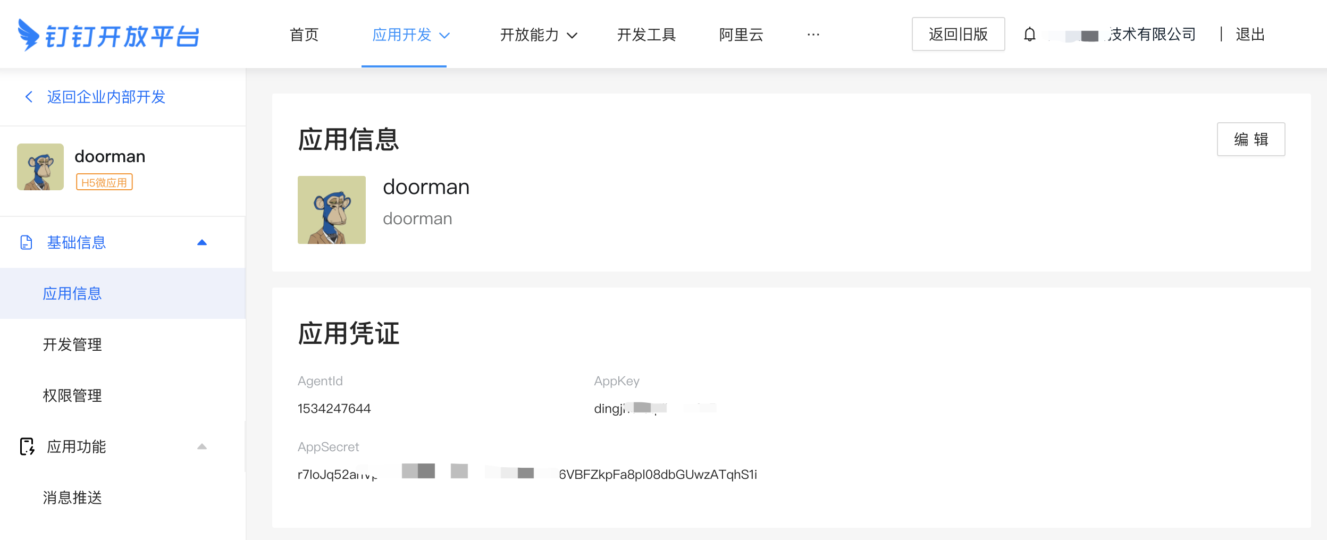Open the more menu ellipsis

coord(813,35)
